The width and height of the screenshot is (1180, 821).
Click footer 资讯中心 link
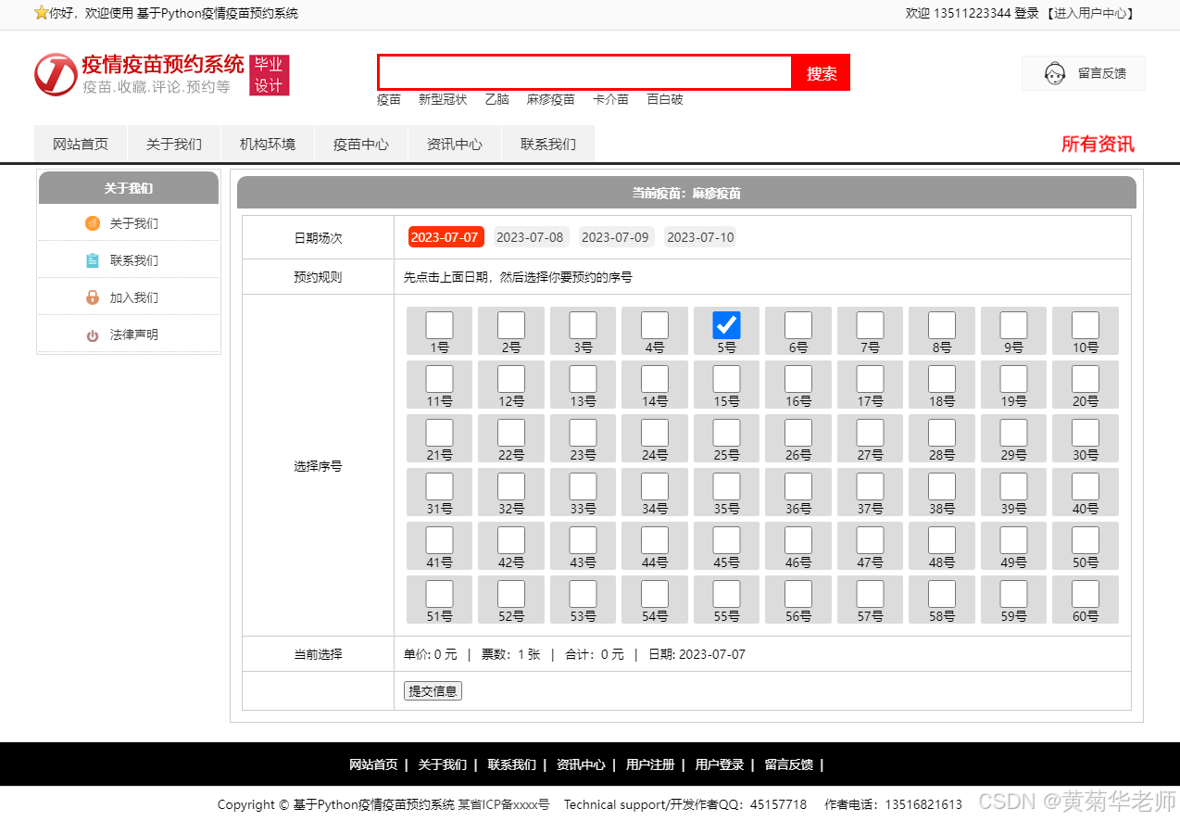pos(581,764)
